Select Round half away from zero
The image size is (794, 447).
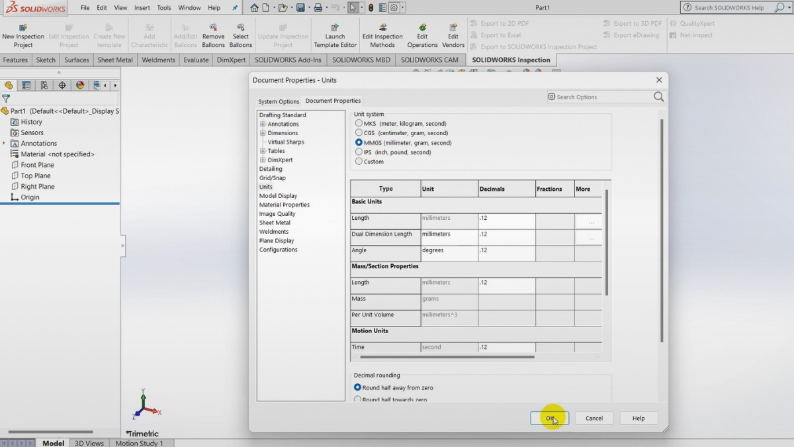click(358, 387)
